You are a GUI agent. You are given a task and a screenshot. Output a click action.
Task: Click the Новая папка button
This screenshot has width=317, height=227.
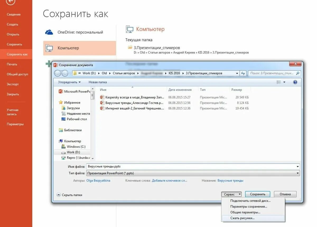98,82
